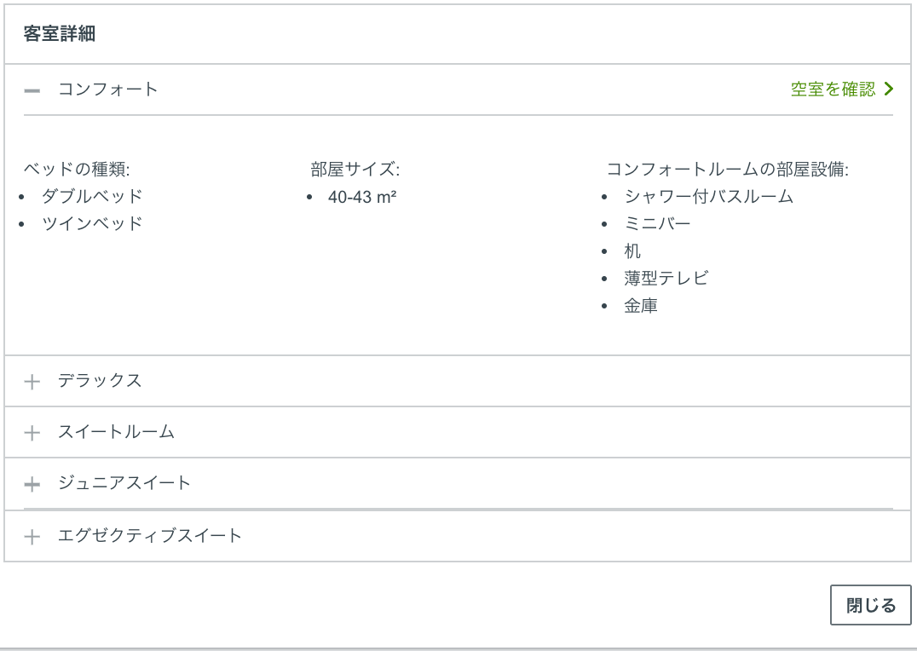The height and width of the screenshot is (651, 917).
Task: Click the plus icon beside ジュニアスイート
Action: click(32, 484)
